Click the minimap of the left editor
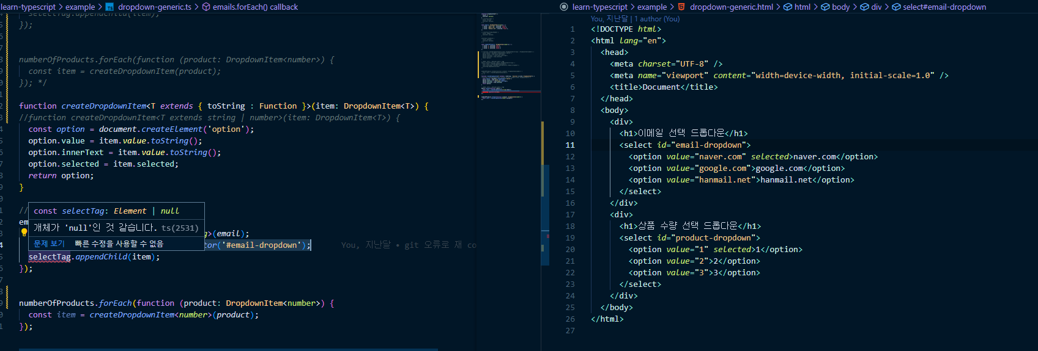Image resolution: width=1038 pixels, height=351 pixels. tap(509, 56)
